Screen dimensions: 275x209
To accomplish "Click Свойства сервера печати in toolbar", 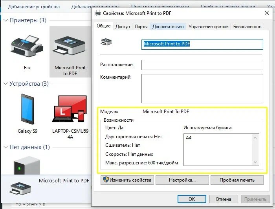I will [x=228, y=7].
